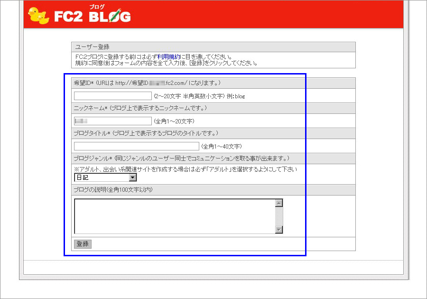Image resolution: width=427 pixels, height=299 pixels.
Task: Click the ユーザー登録 heading text
Action: 93,47
